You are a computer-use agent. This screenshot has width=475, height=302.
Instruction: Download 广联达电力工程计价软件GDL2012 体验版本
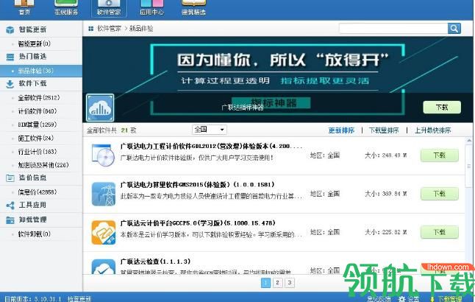tap(440, 155)
